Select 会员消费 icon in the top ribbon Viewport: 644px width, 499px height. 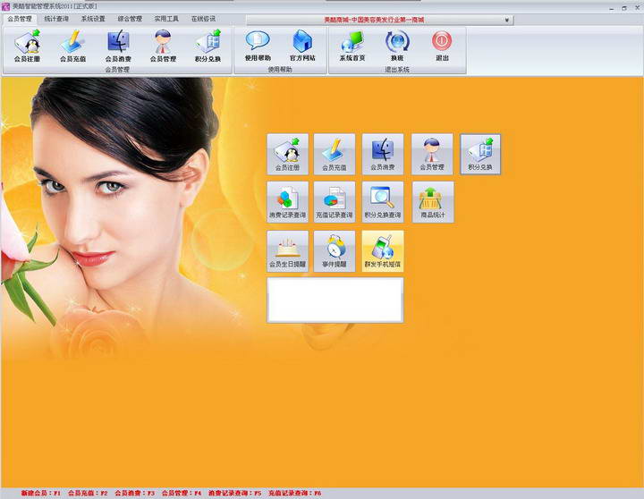(x=118, y=47)
